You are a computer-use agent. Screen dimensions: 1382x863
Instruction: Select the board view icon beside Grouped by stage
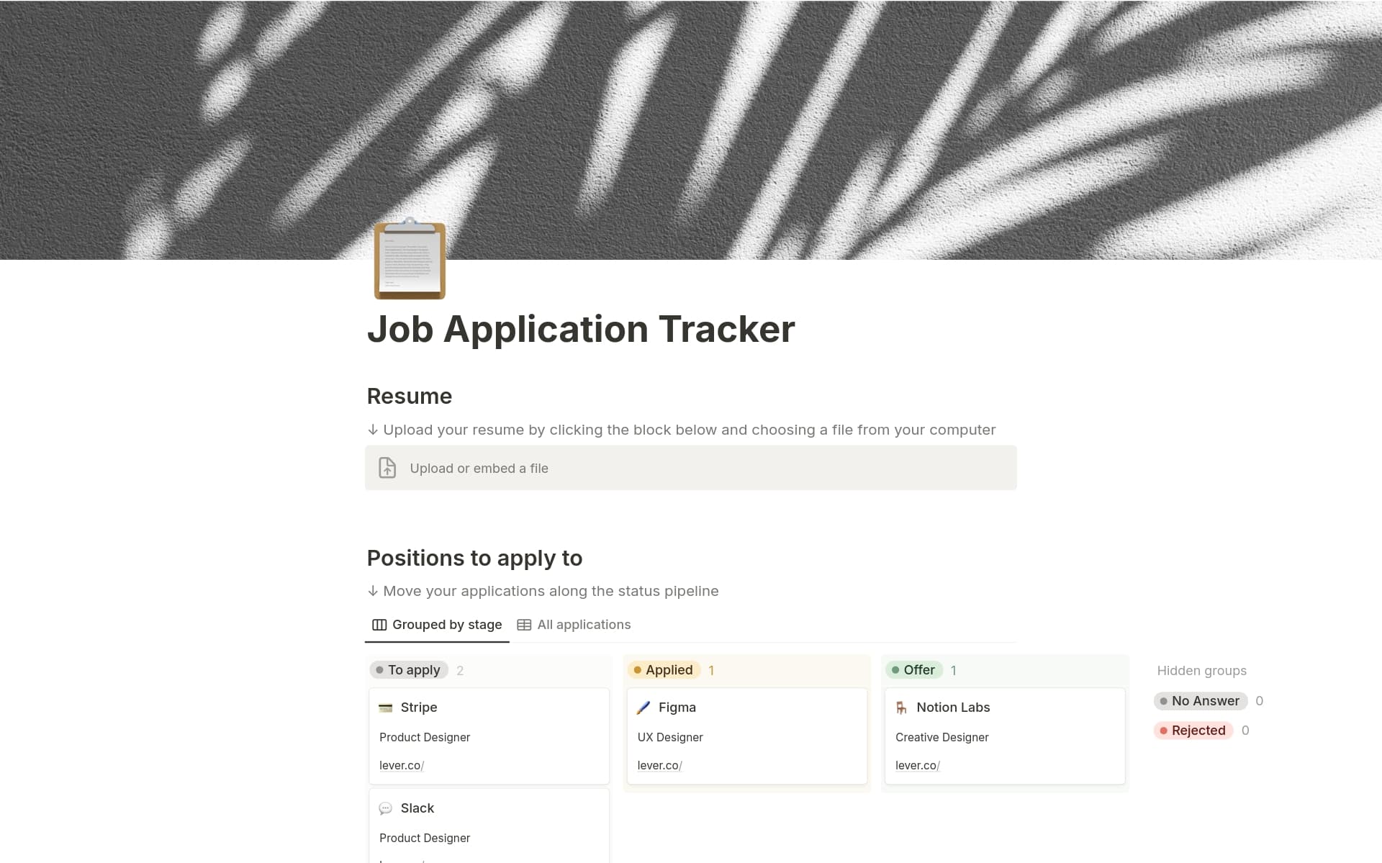pyautogui.click(x=379, y=625)
